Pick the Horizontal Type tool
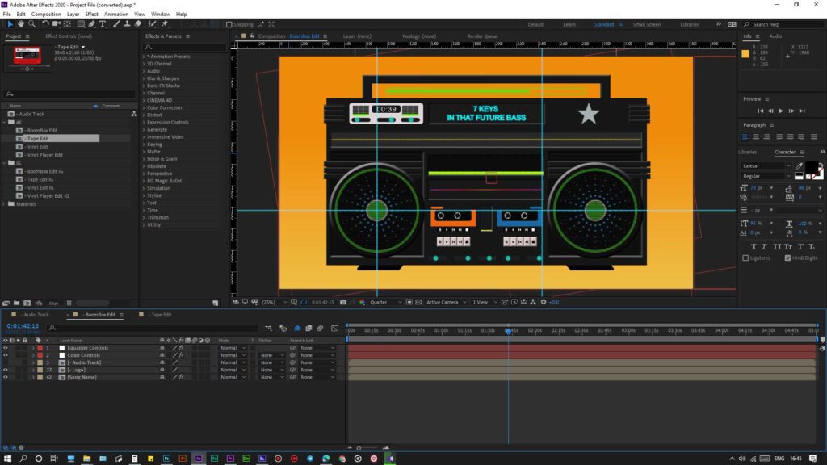This screenshot has height=465, width=827. [x=103, y=24]
